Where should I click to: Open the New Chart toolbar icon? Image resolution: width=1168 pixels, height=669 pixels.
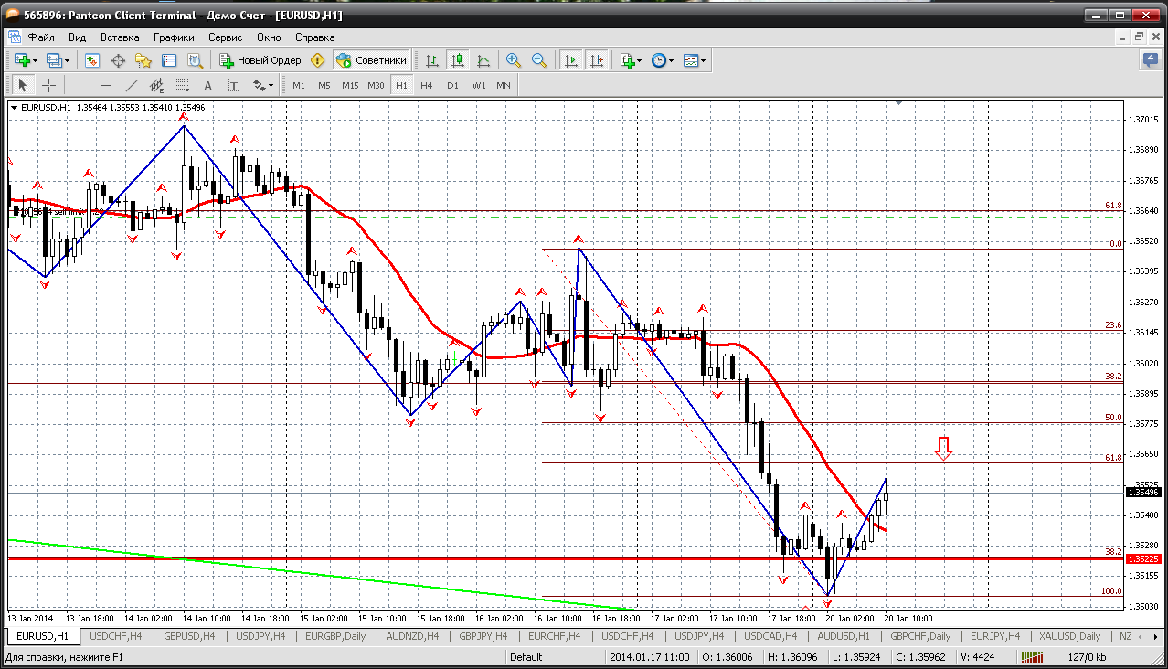(22, 60)
